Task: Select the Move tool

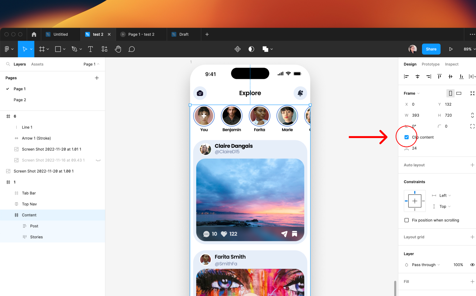Action: tap(25, 49)
